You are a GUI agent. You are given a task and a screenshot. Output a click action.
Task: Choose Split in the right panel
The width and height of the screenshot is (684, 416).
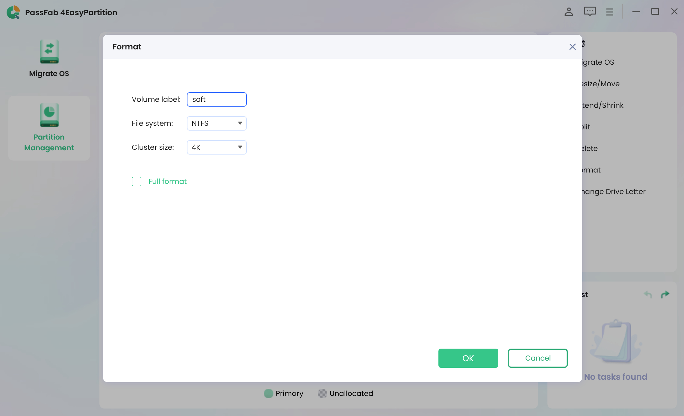tap(586, 127)
